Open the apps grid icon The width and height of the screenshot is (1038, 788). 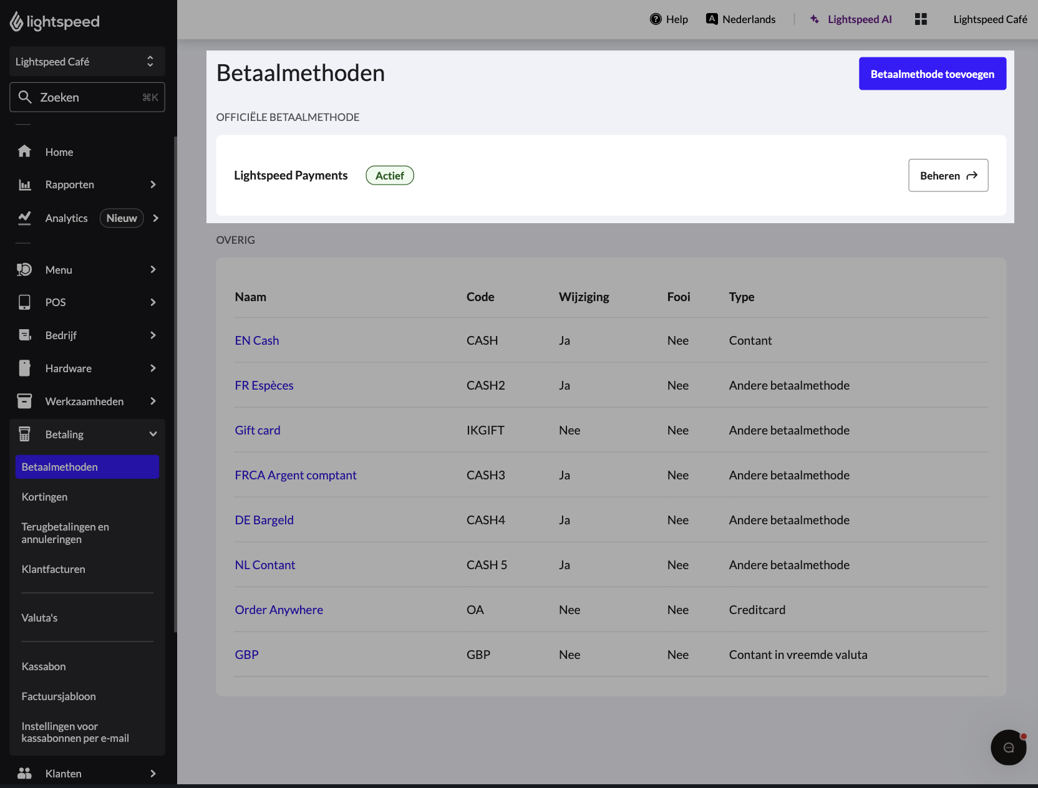tap(921, 19)
